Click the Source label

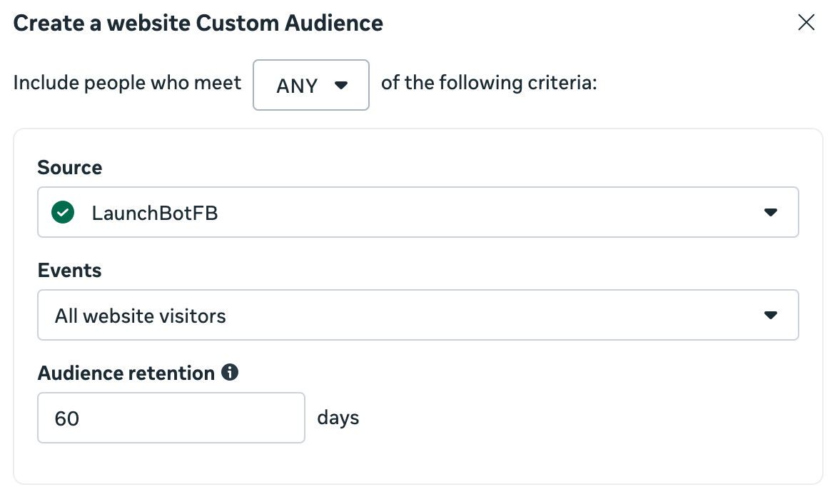(x=70, y=168)
